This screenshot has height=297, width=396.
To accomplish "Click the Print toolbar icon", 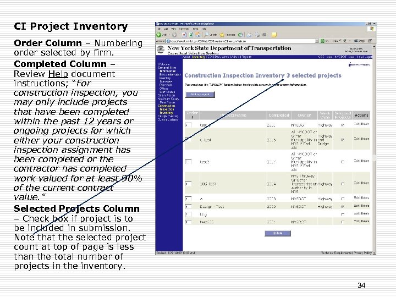I will pos(257,35).
